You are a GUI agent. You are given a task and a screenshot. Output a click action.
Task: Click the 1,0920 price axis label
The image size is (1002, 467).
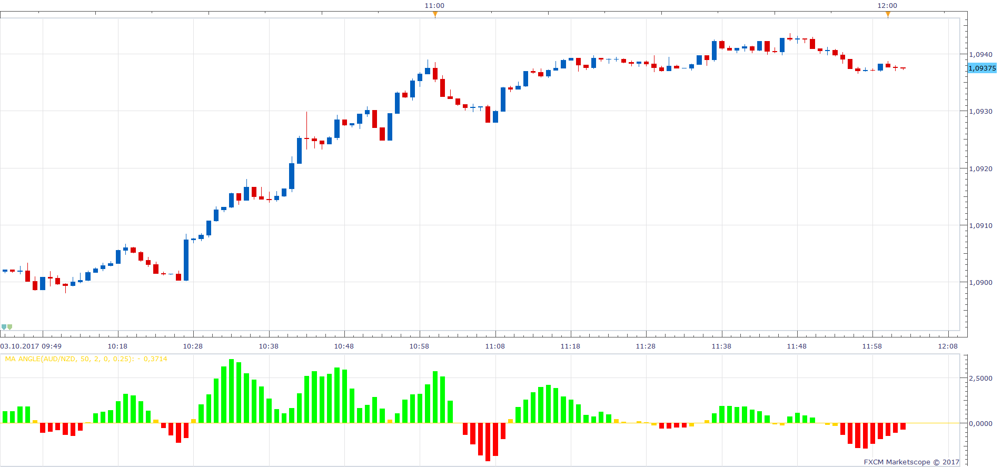coord(980,168)
